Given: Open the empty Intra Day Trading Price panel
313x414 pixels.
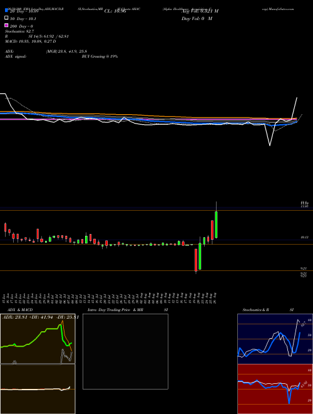Looking at the screenshot, I should (x=125, y=351).
